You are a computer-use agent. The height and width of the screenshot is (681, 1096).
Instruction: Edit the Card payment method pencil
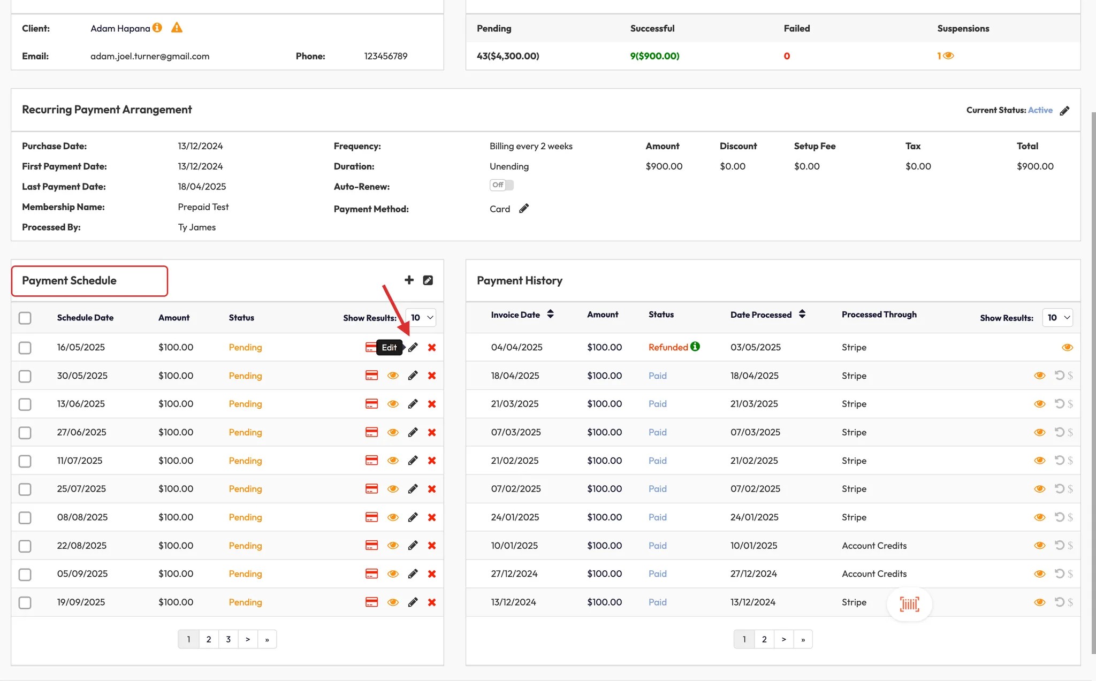click(523, 209)
